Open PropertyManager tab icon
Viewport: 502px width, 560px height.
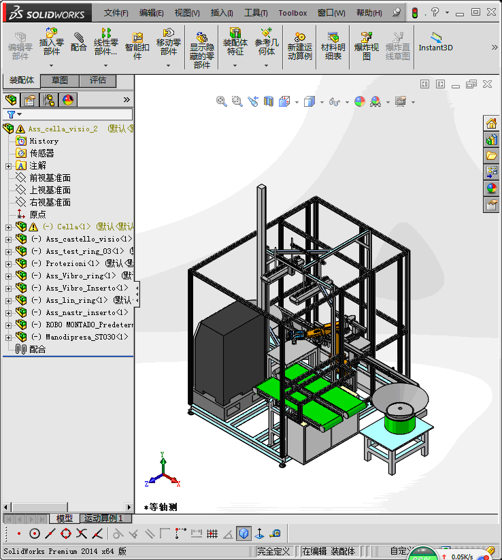click(x=30, y=100)
